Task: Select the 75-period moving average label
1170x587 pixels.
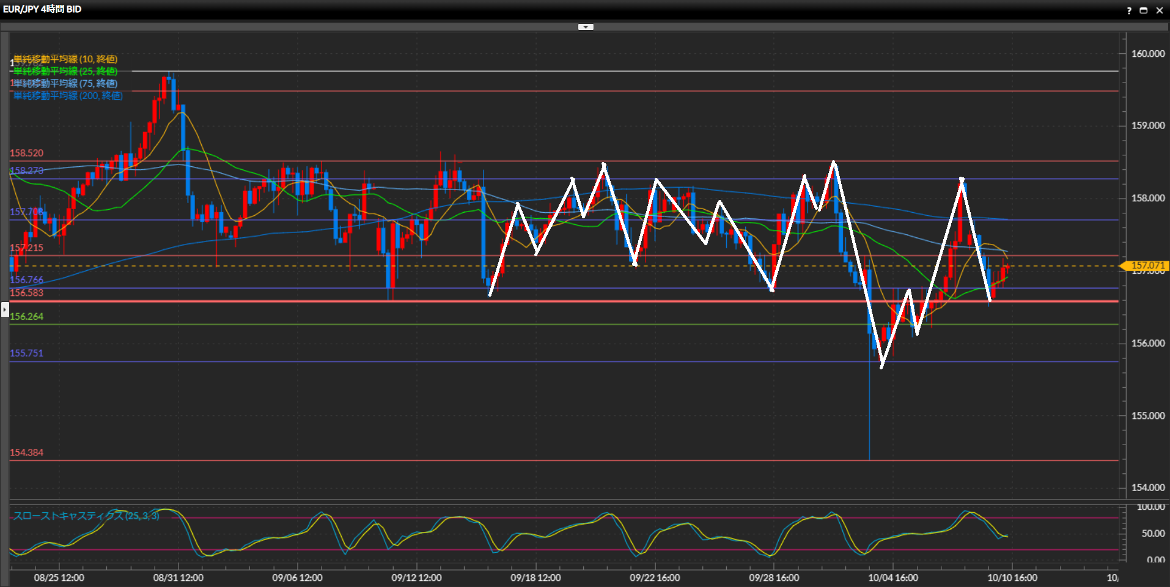Action: click(65, 84)
